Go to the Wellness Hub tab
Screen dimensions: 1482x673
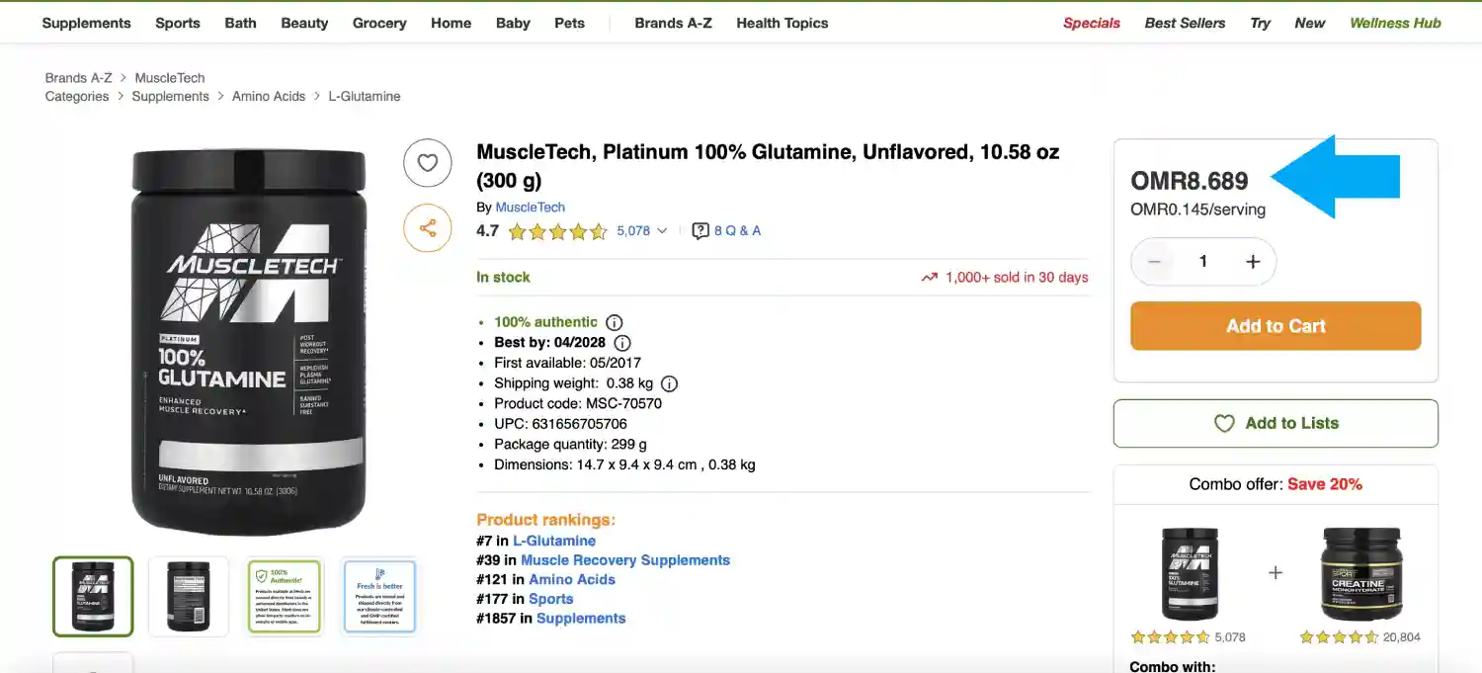1395,23
